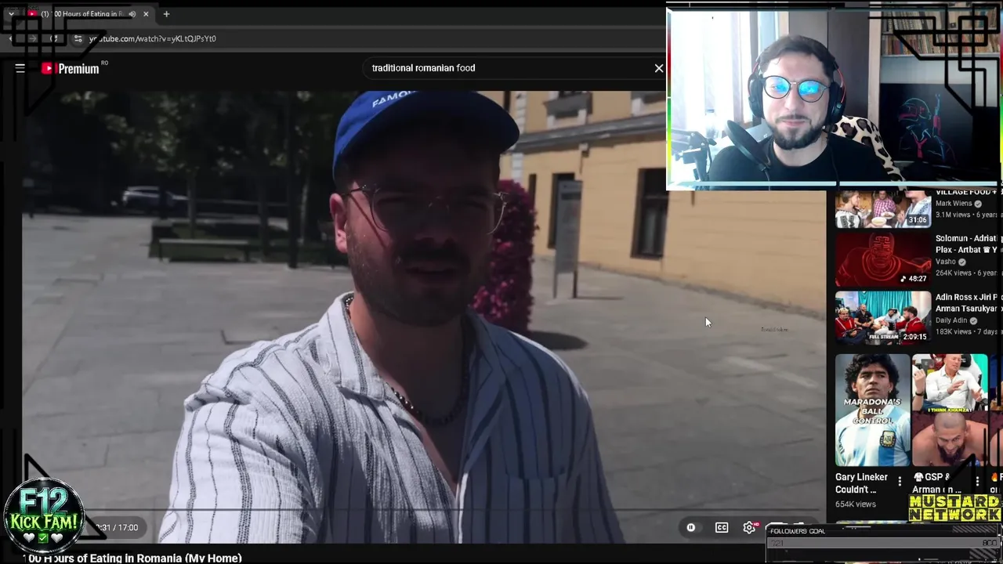Toggle closed captions on the video

[x=722, y=528]
